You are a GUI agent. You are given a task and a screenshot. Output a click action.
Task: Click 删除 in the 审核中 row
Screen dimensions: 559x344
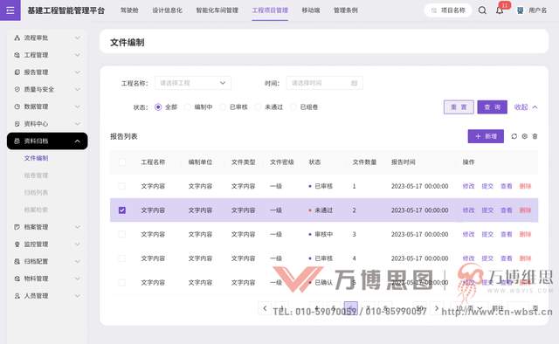pos(525,234)
